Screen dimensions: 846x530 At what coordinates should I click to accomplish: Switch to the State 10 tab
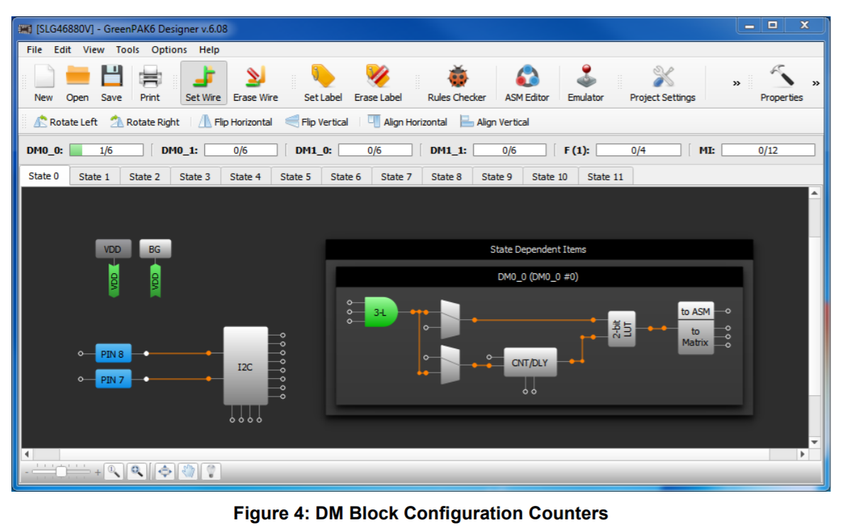(550, 177)
